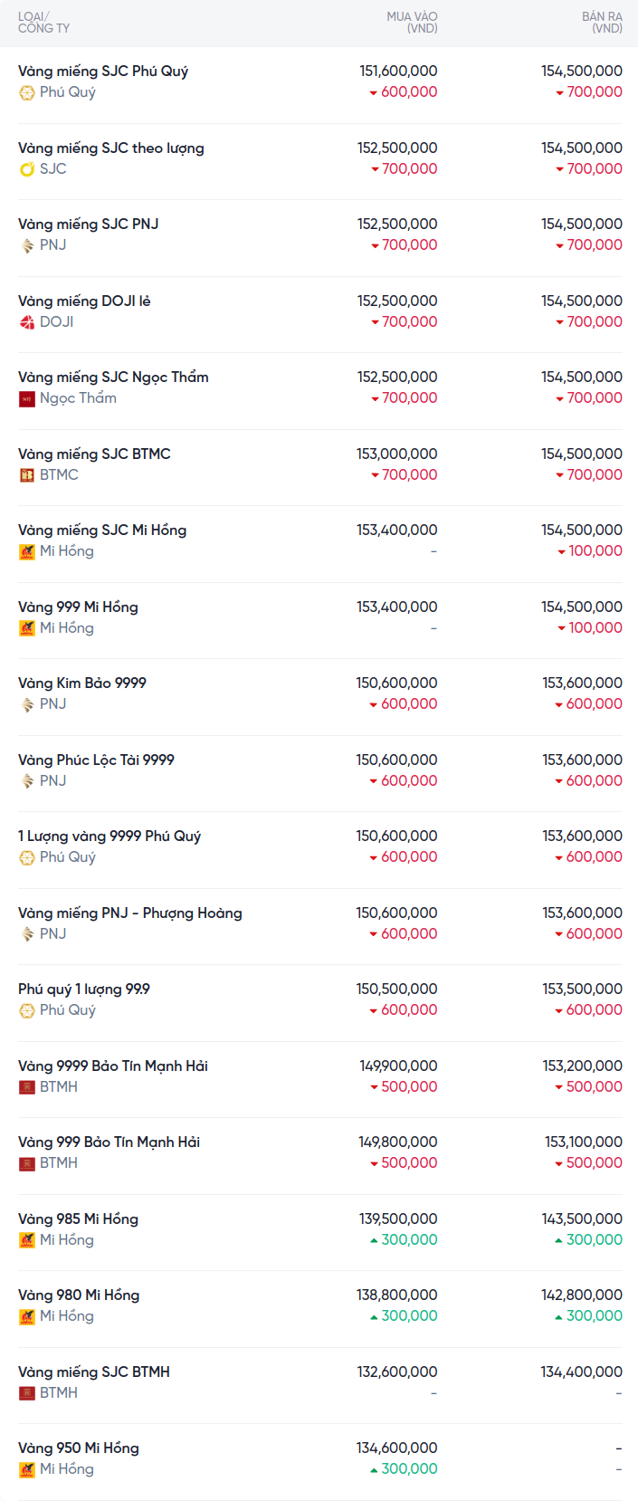638x1501 pixels.
Task: Click the Phú Quý logo under Vàng miếng SJC Phú Quý
Action: [x=27, y=92]
